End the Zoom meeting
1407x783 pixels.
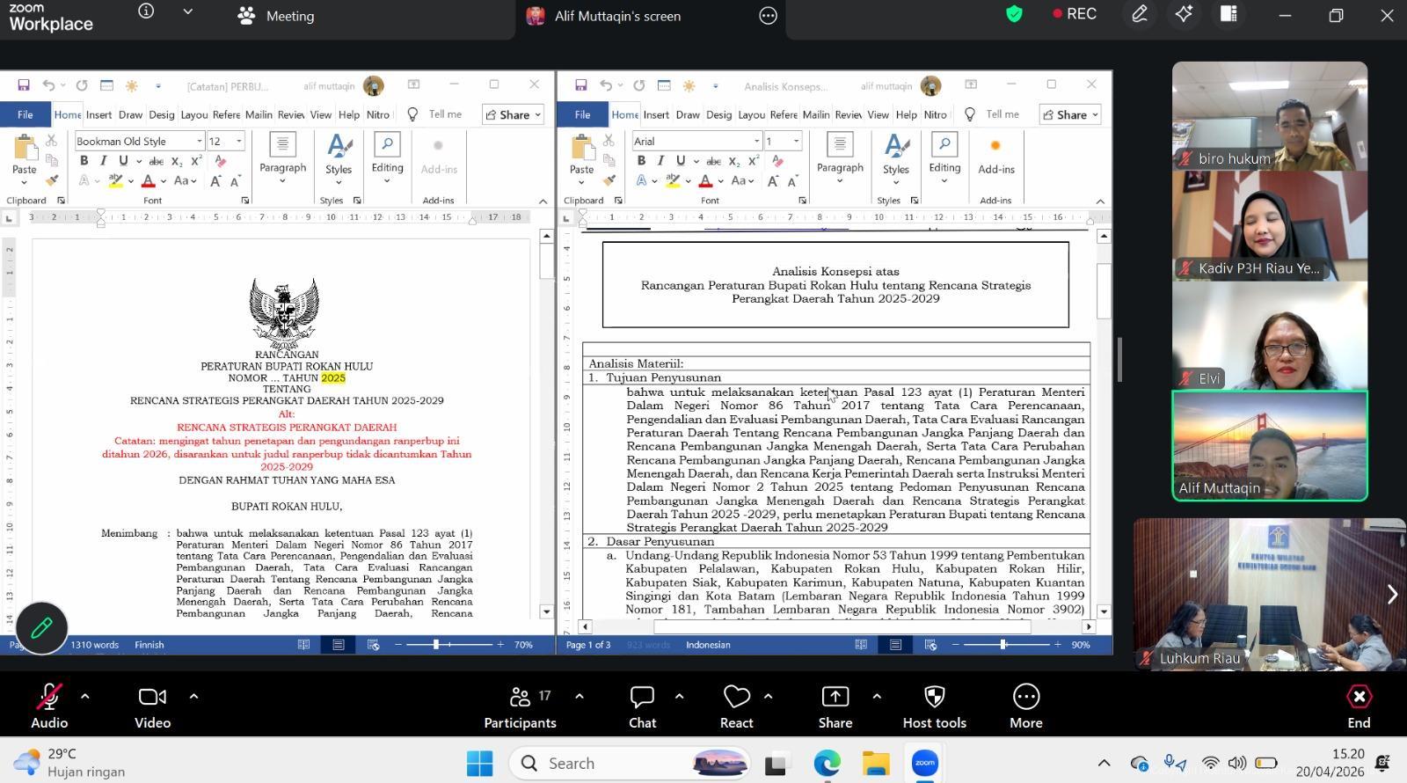point(1359,706)
